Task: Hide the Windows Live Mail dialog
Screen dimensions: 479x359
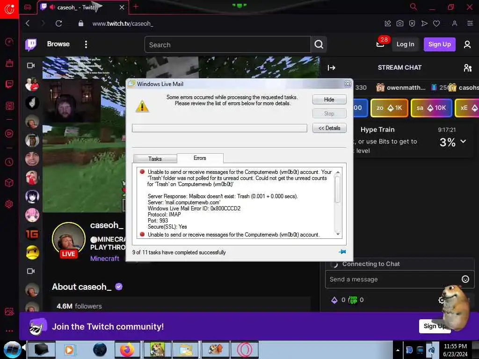Action: pos(329,100)
